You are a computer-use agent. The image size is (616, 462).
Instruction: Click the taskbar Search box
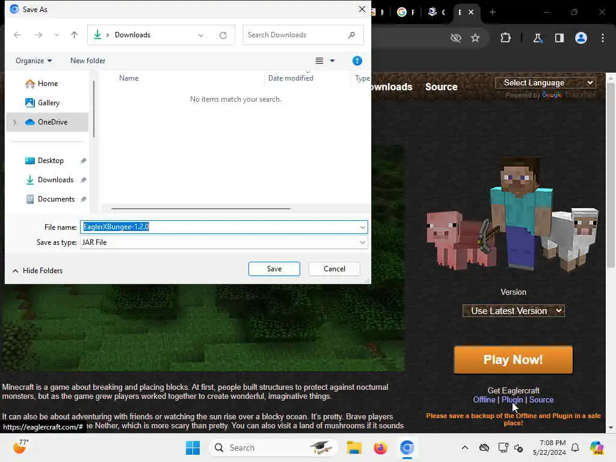pyautogui.click(x=274, y=448)
